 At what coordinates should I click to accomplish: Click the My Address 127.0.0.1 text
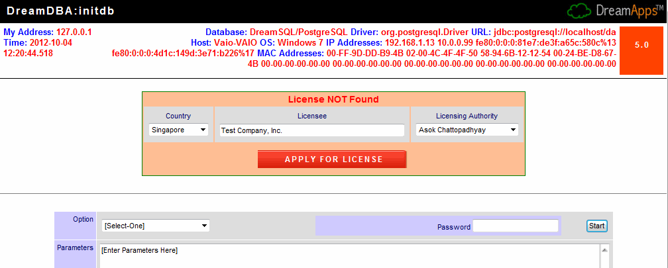pos(48,32)
